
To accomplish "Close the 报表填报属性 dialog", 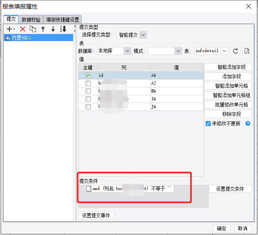I will (x=249, y=6).
